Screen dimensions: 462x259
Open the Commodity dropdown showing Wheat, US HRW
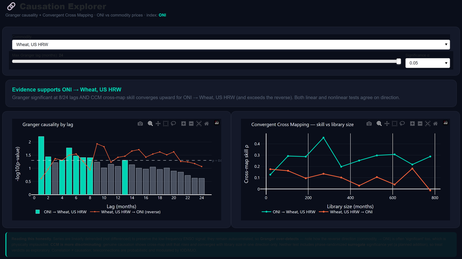[231, 45]
